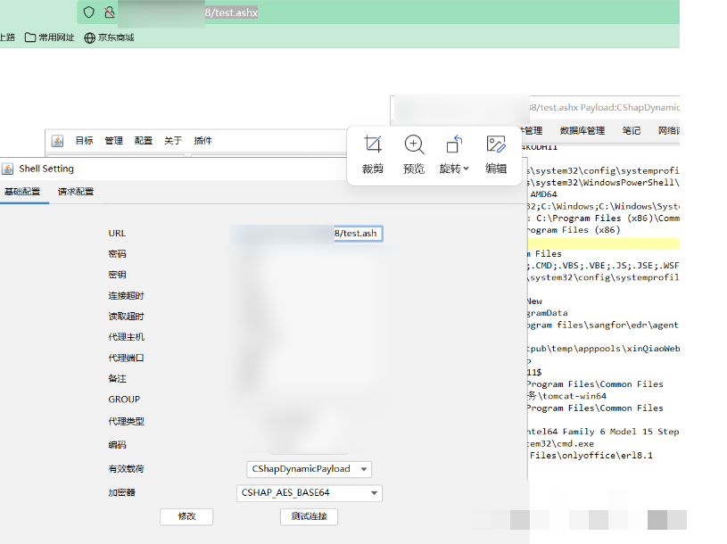Open the 插件 menu
The height and width of the screenshot is (544, 727).
(202, 140)
